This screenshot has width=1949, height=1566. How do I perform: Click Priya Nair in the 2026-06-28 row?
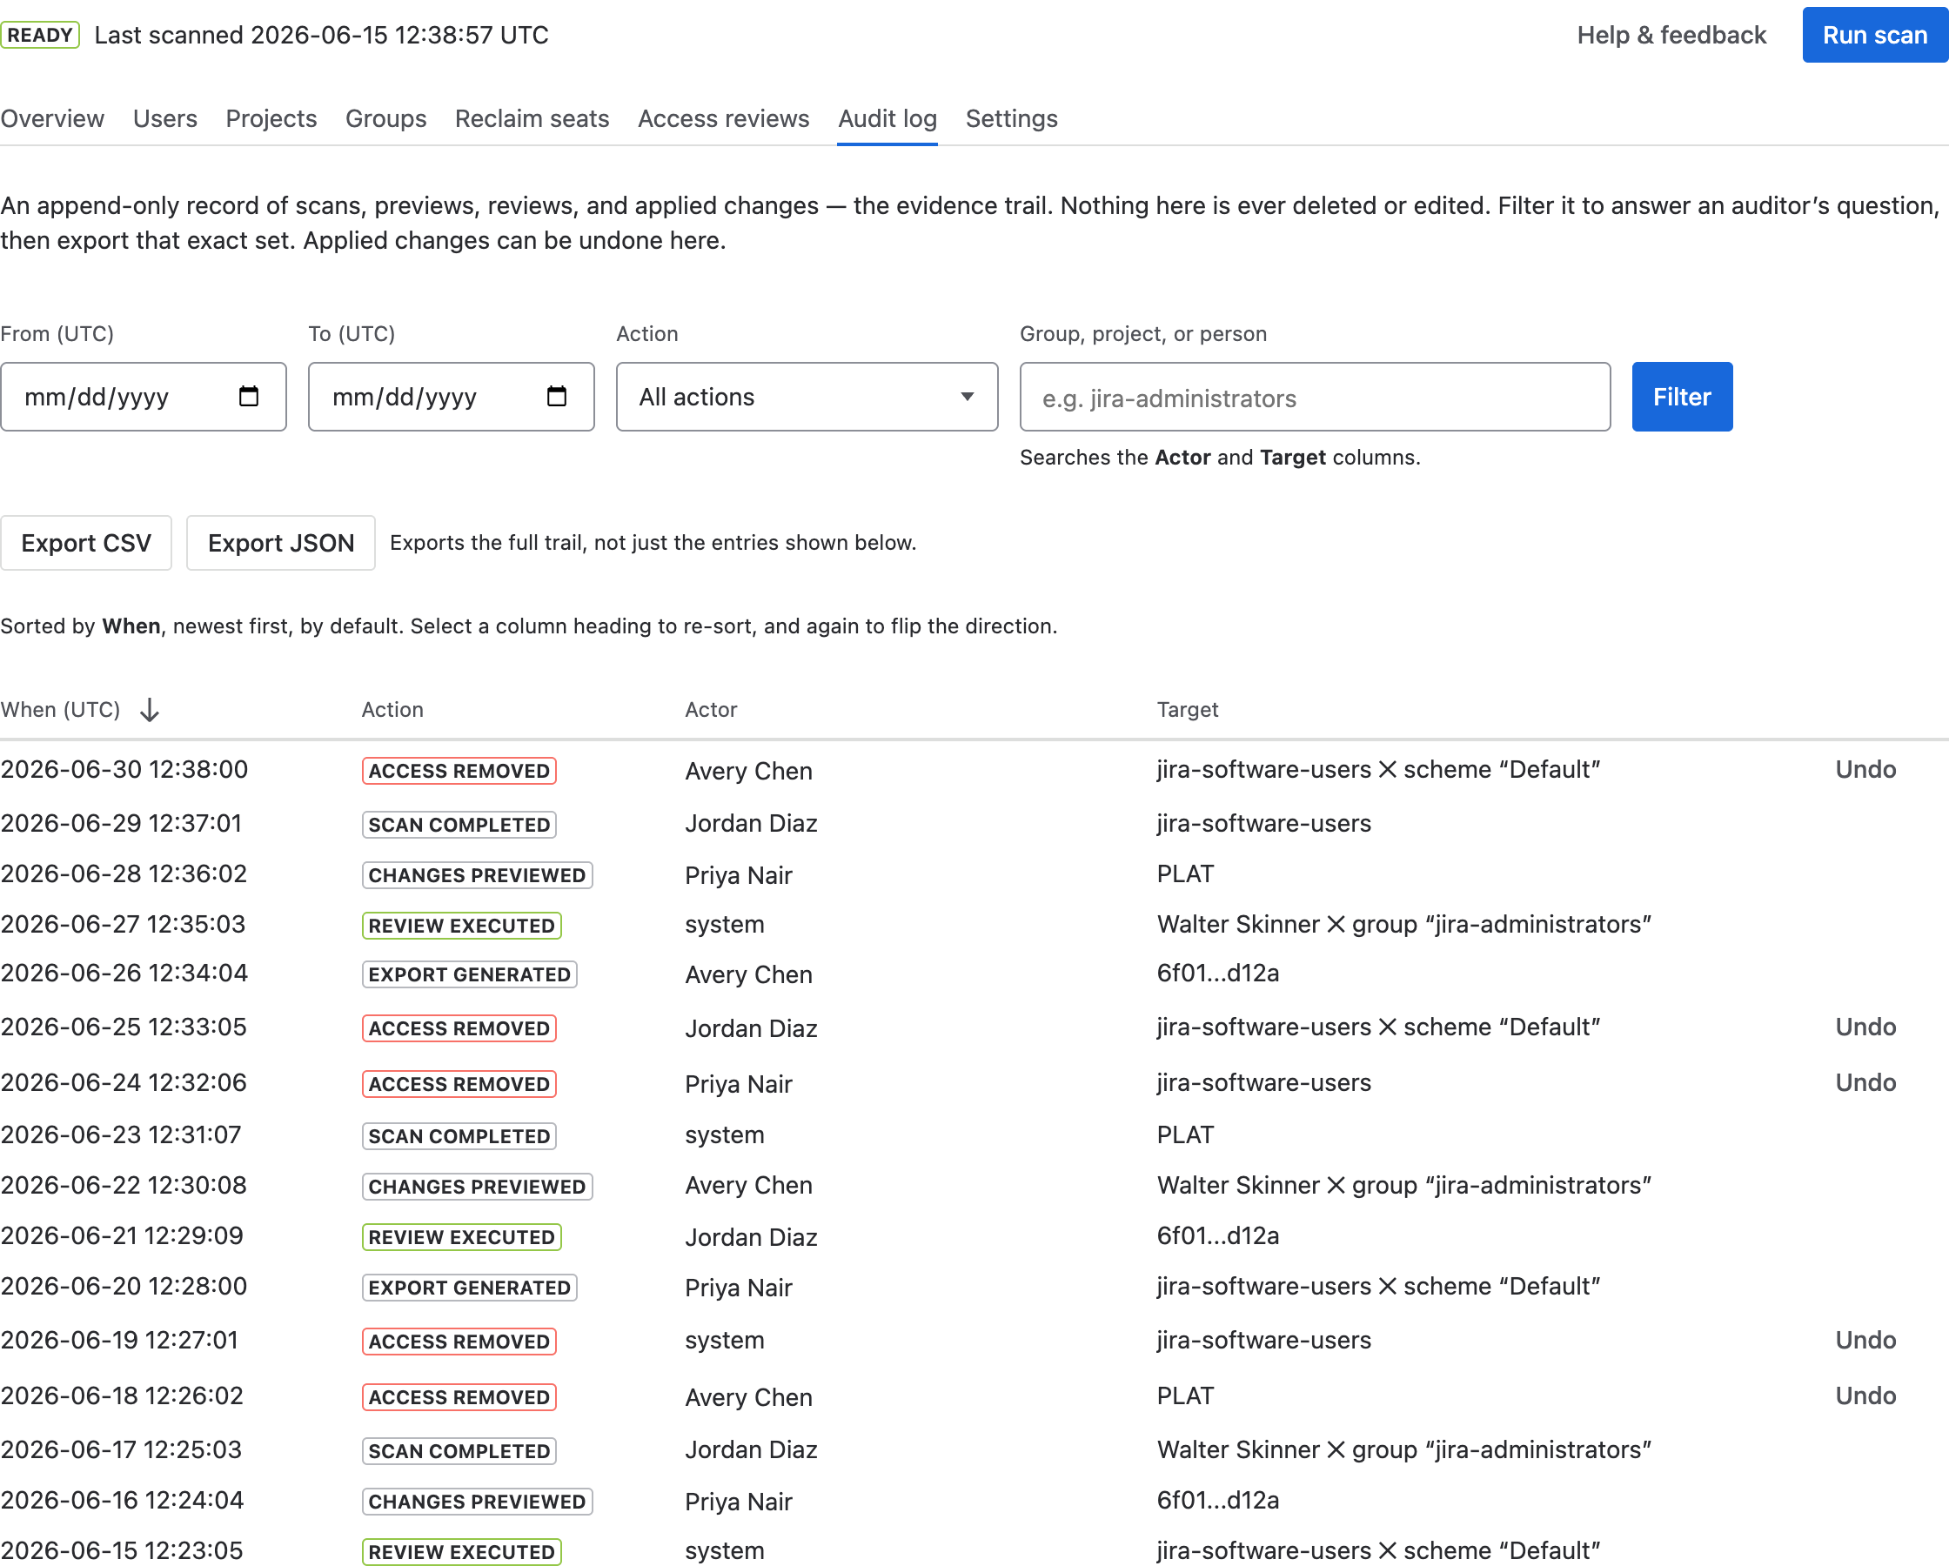739,875
